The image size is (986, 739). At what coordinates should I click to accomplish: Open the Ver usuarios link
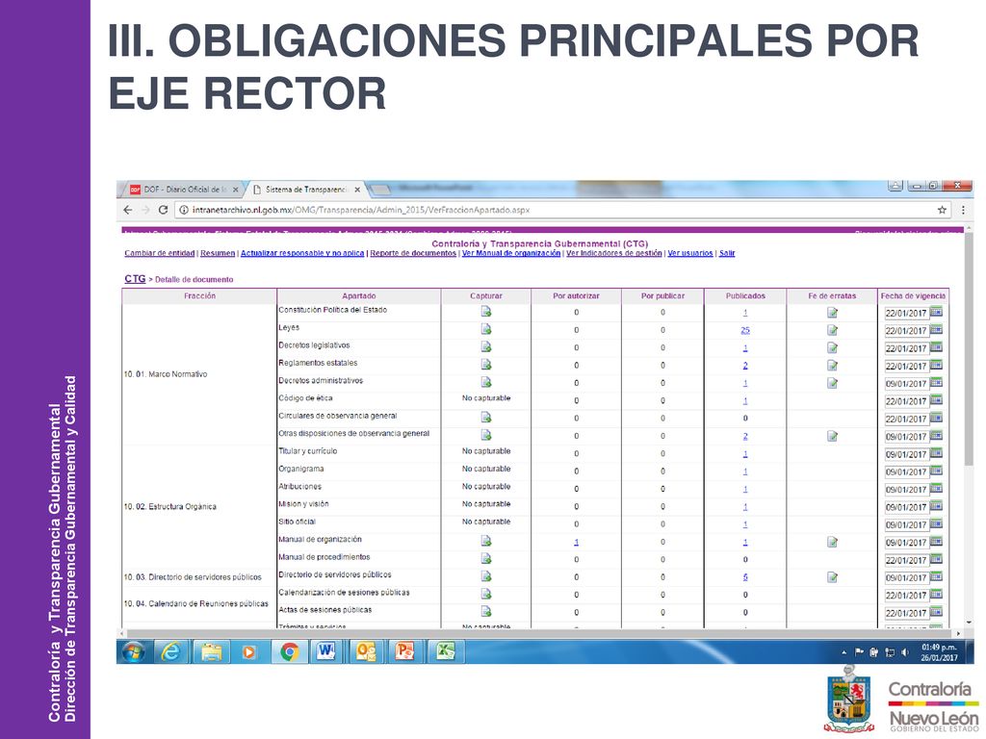[x=690, y=253]
